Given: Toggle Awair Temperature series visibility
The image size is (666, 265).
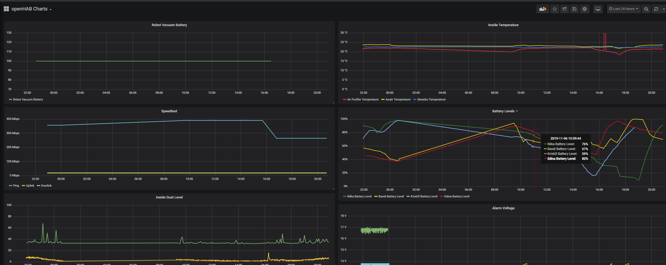Looking at the screenshot, I should [398, 99].
